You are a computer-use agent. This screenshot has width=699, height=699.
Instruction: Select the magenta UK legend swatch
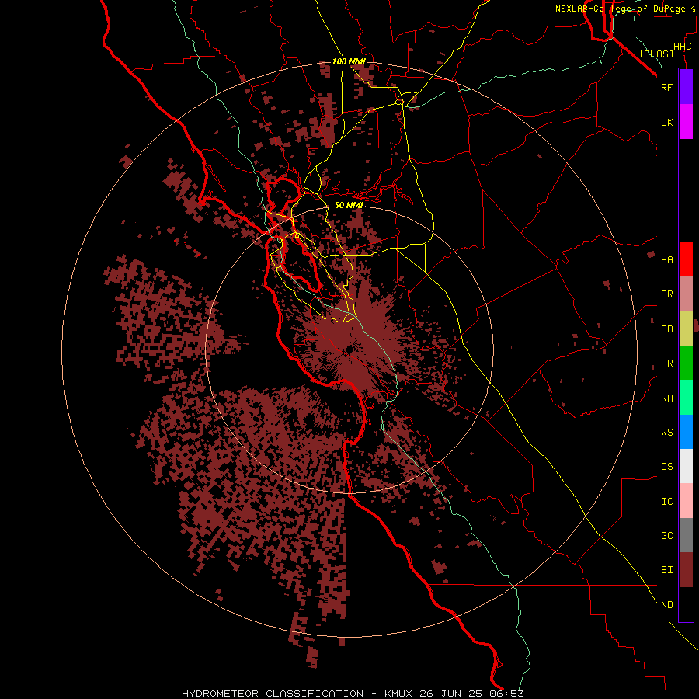click(x=686, y=122)
